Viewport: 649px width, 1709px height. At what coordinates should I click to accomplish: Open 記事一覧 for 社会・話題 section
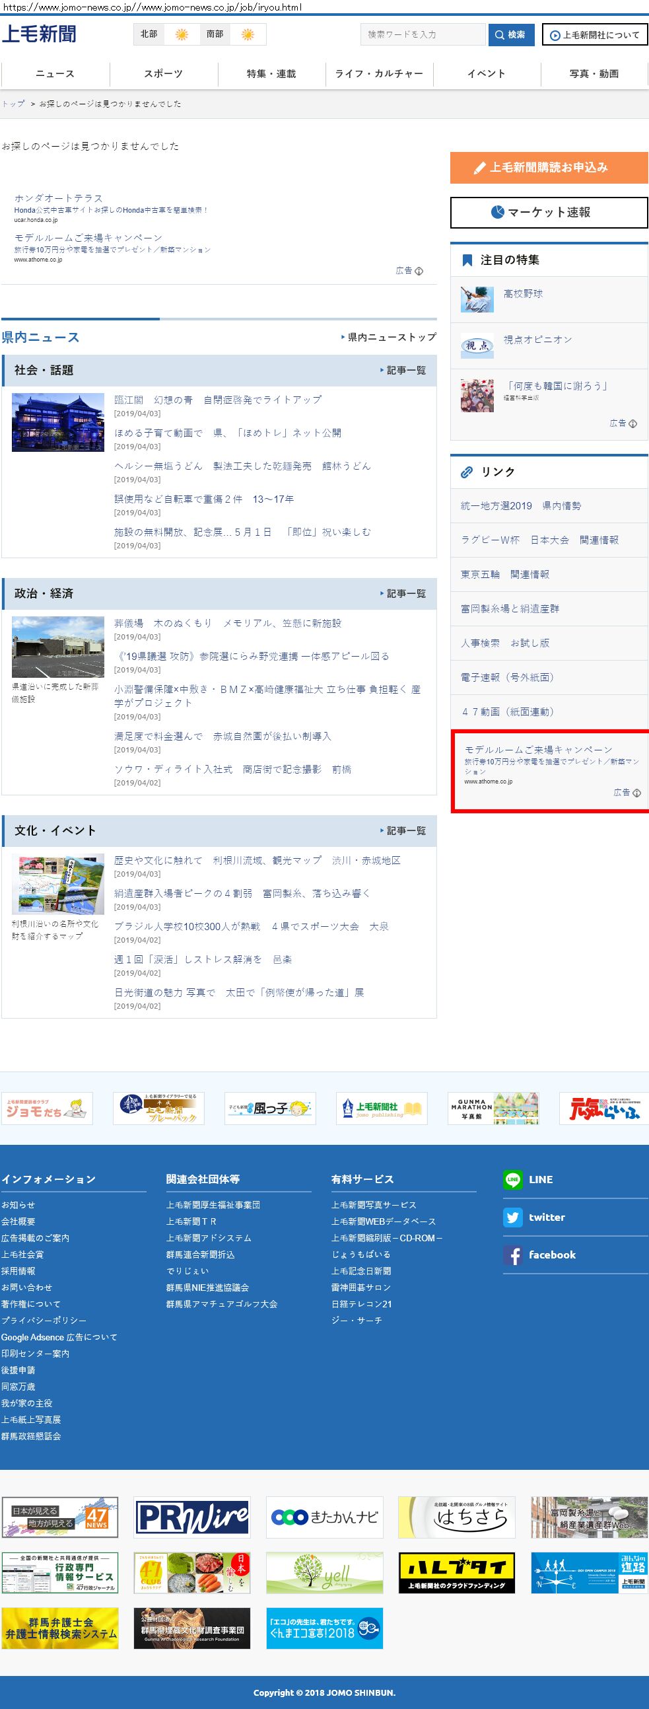point(403,370)
